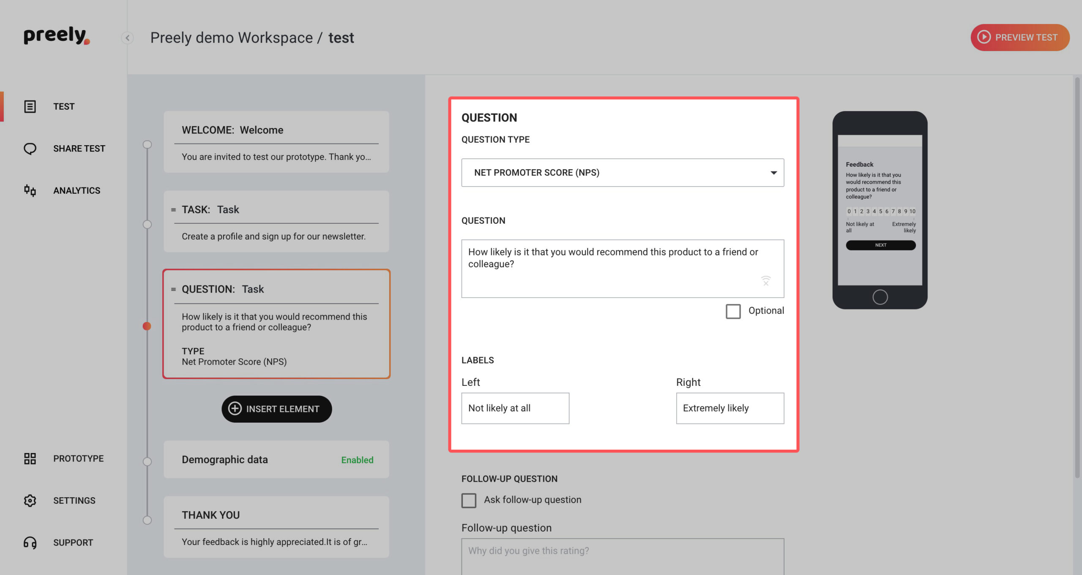Click the Preely logo
This screenshot has width=1082, height=575.
point(57,35)
